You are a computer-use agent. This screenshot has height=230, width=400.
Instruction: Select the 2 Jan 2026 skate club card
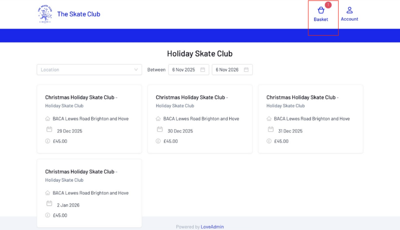[x=89, y=193]
